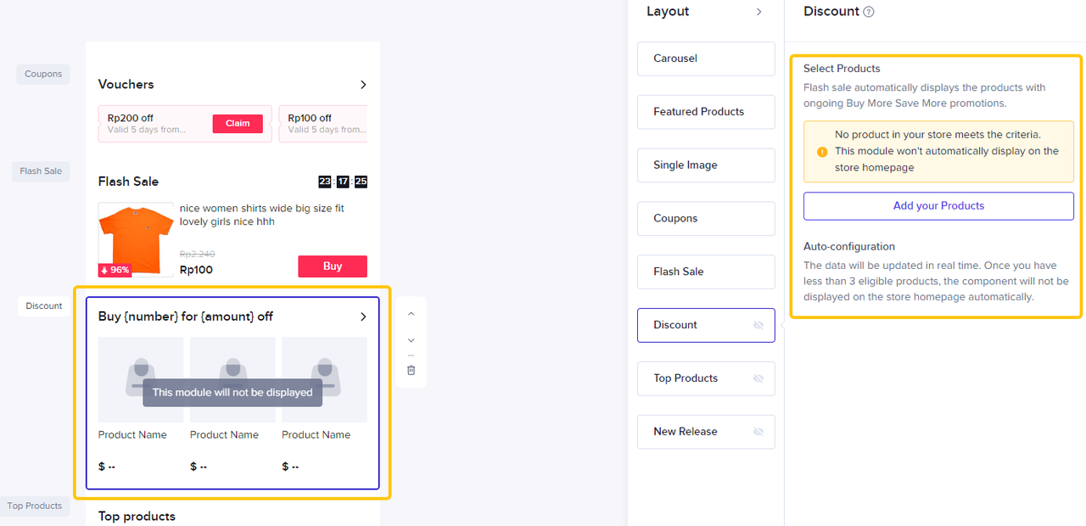Toggle visibility eye on New Release item

pyautogui.click(x=759, y=432)
